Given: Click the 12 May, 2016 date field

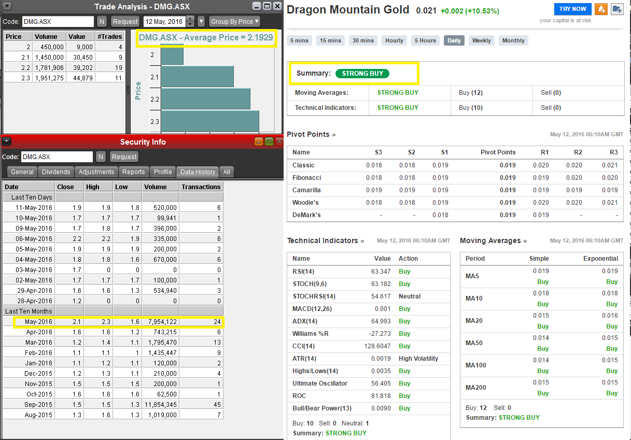Looking at the screenshot, I should 164,22.
